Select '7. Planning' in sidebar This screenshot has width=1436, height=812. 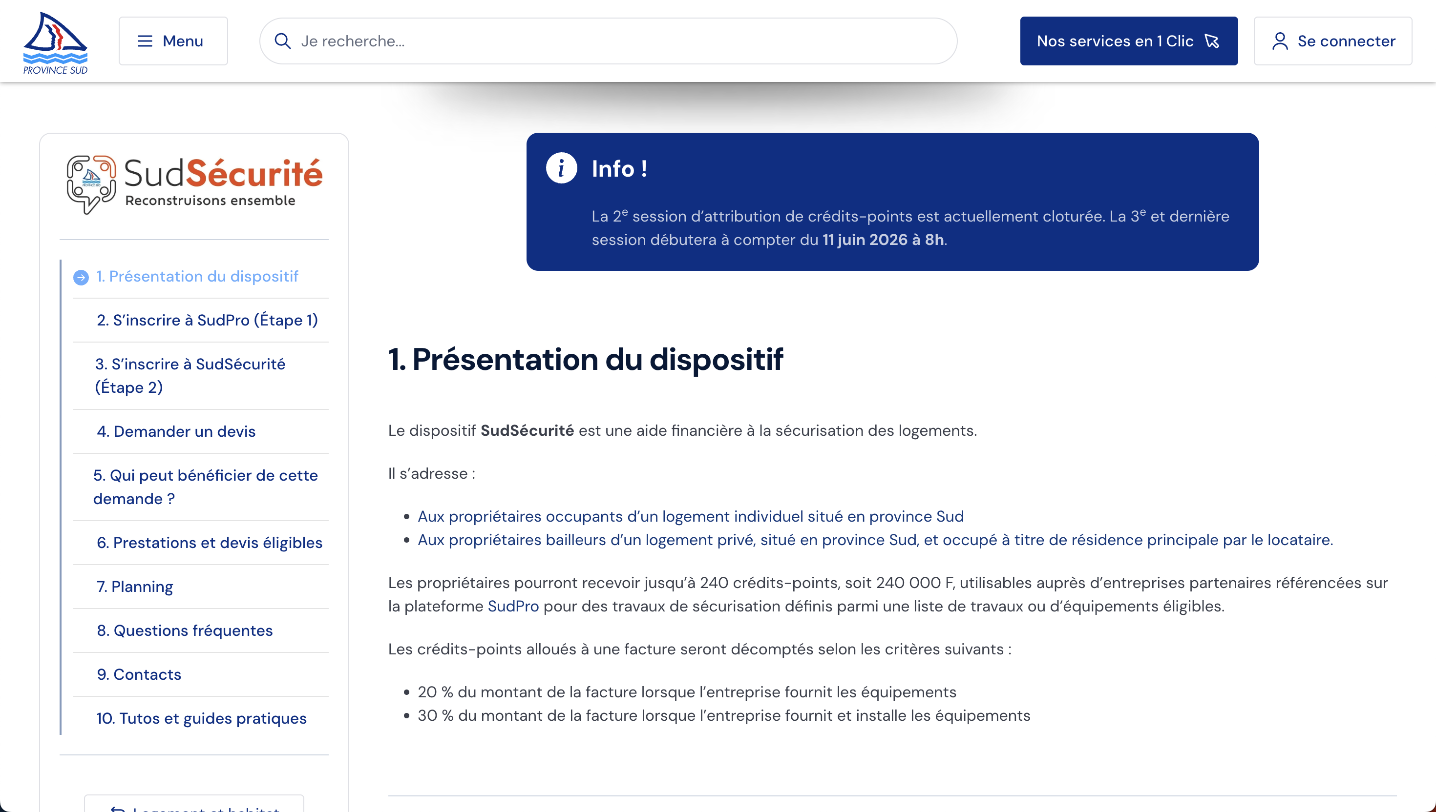pos(134,587)
